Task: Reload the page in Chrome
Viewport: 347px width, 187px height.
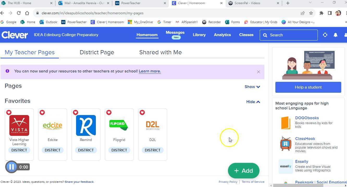Action: click(x=19, y=13)
